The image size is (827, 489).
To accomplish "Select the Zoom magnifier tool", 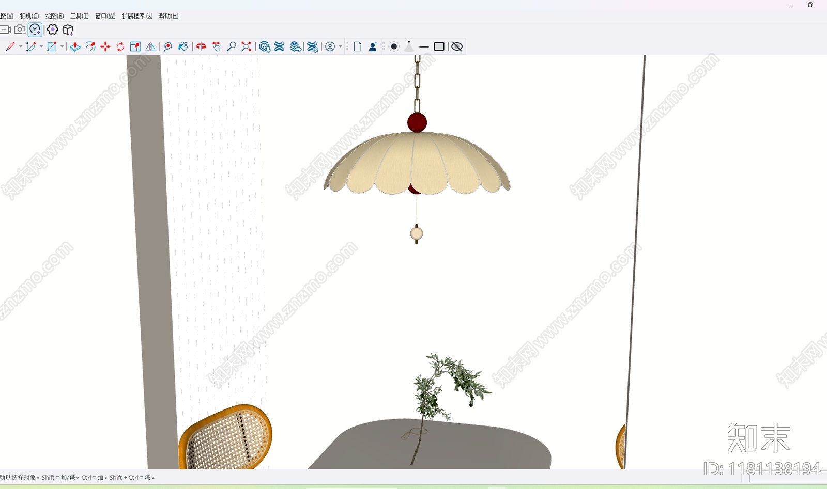I will (x=232, y=46).
